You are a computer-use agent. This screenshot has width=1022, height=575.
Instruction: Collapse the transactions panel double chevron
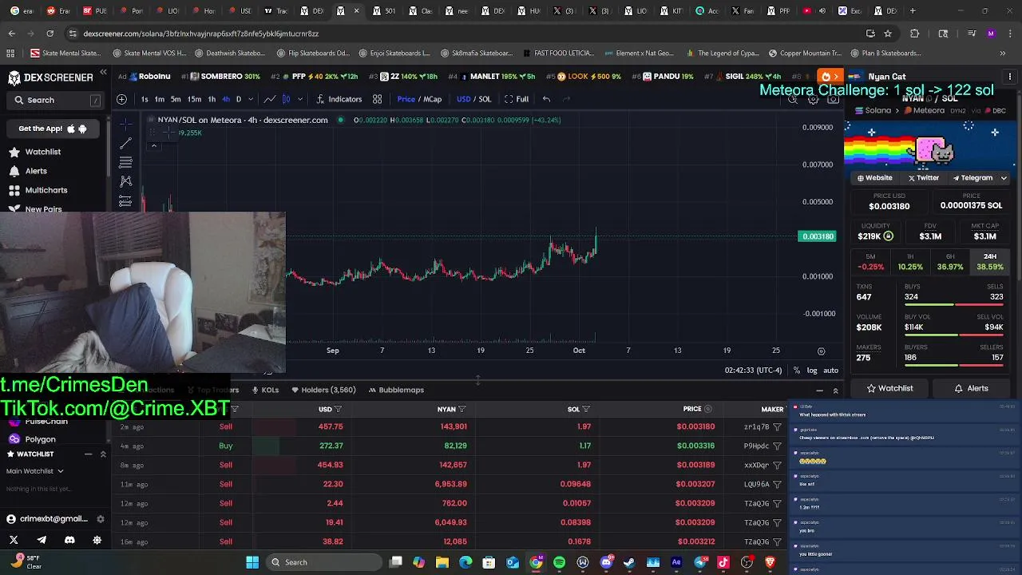pos(836,391)
